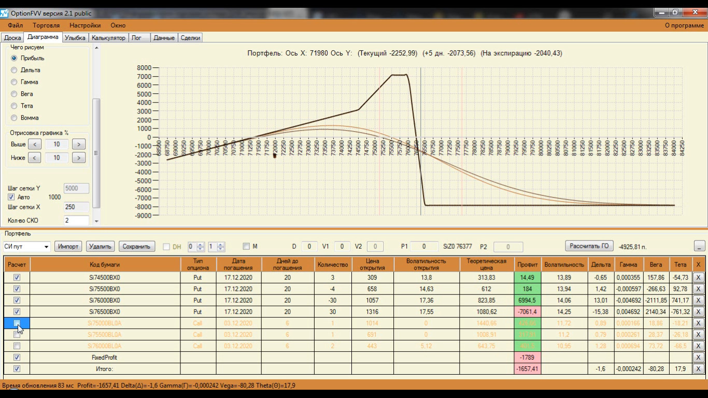Increase the Выше chart percent with right arrow

pos(78,144)
